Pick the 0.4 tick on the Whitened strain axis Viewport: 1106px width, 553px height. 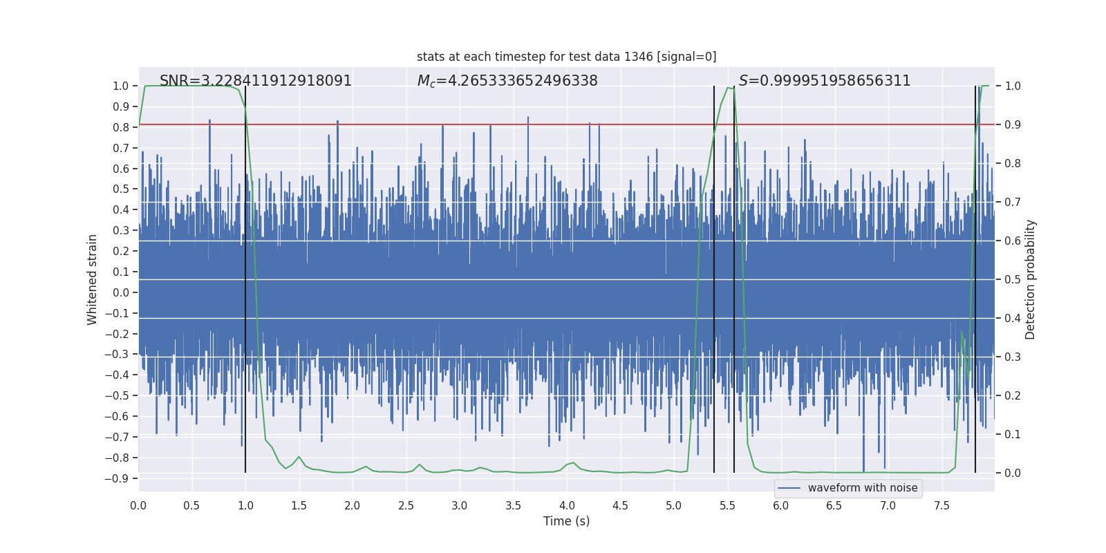121,210
